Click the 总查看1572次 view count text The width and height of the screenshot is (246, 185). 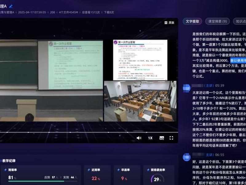[x=91, y=12]
